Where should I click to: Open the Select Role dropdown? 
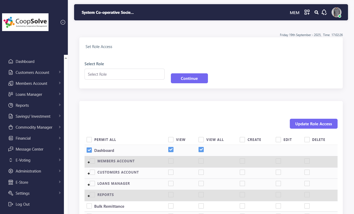coord(124,74)
